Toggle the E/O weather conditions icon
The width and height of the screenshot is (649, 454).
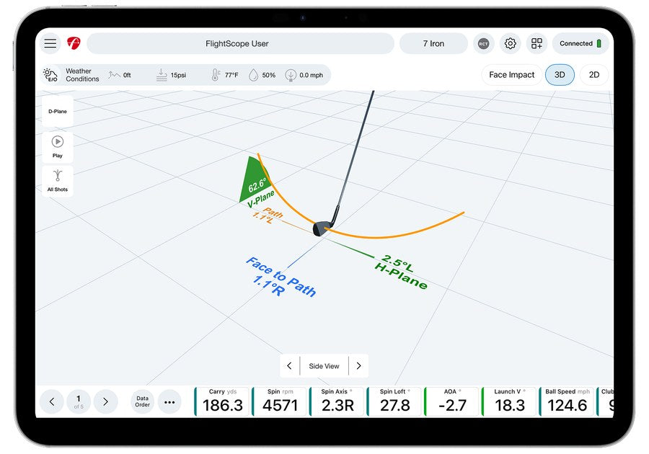(x=50, y=75)
